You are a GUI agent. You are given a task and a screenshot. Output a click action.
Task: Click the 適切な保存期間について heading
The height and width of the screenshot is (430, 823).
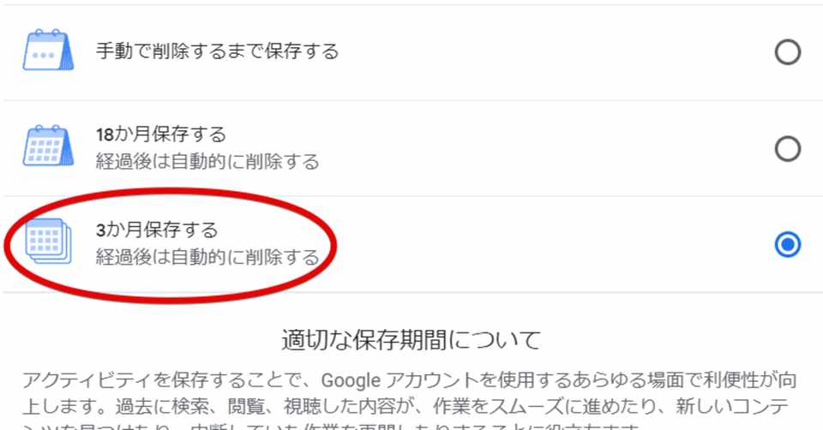(x=411, y=340)
